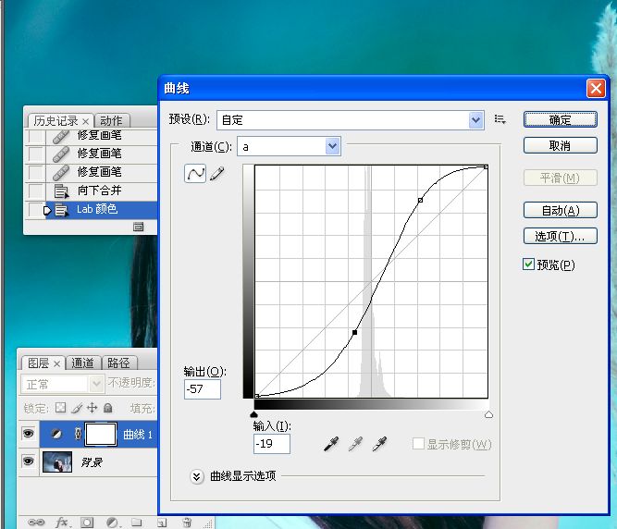The image size is (617, 529).
Task: Hide the 背景 layer
Action: click(28, 461)
